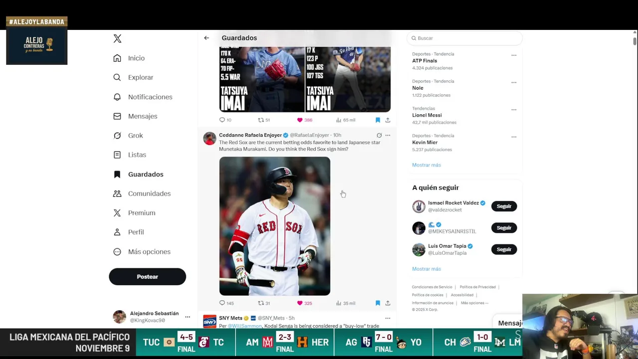Open Inicio home page
Image resolution: width=638 pixels, height=359 pixels.
(x=129, y=58)
